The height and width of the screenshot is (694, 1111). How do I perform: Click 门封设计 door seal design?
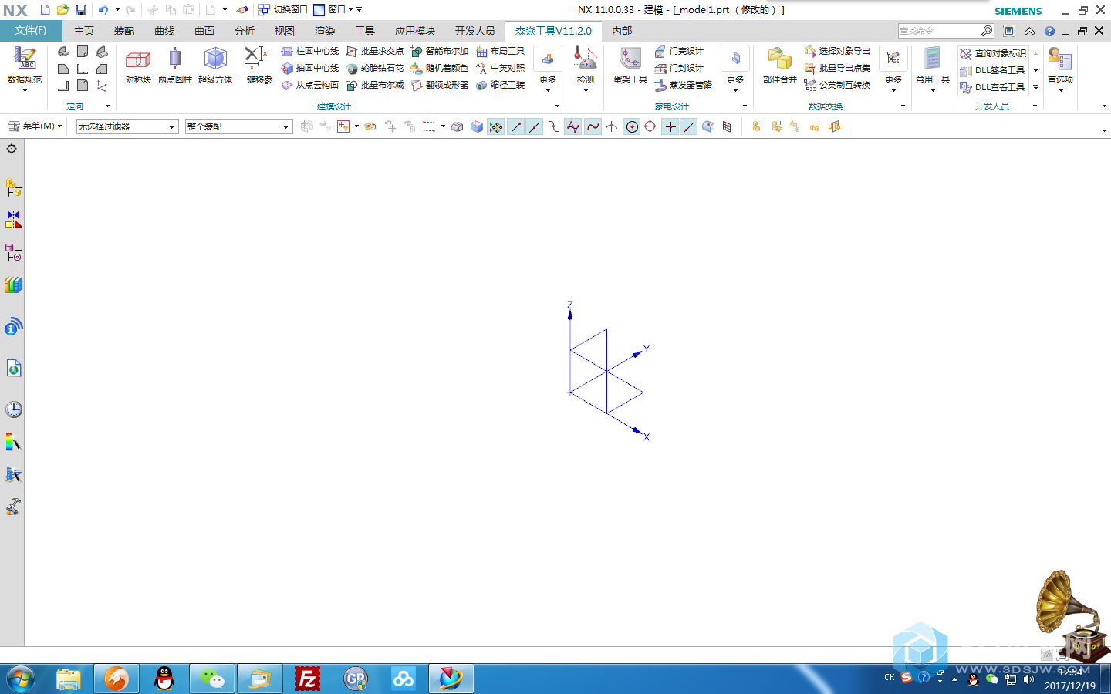[x=679, y=68]
